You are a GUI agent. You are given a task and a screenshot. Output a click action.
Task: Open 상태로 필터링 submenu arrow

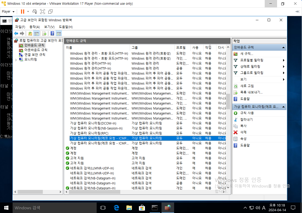[x=284, y=67]
